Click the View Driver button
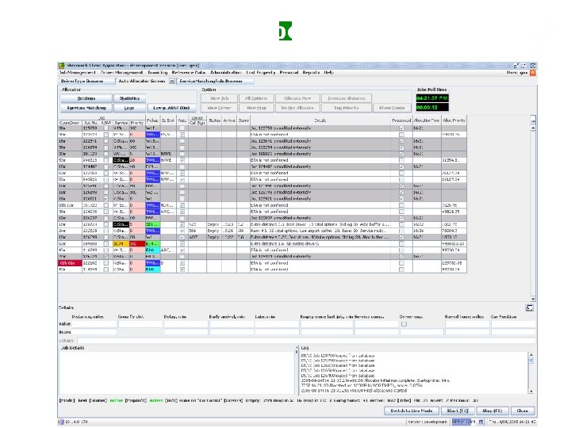Image resolution: width=571 pixels, height=428 pixels. (x=219, y=108)
